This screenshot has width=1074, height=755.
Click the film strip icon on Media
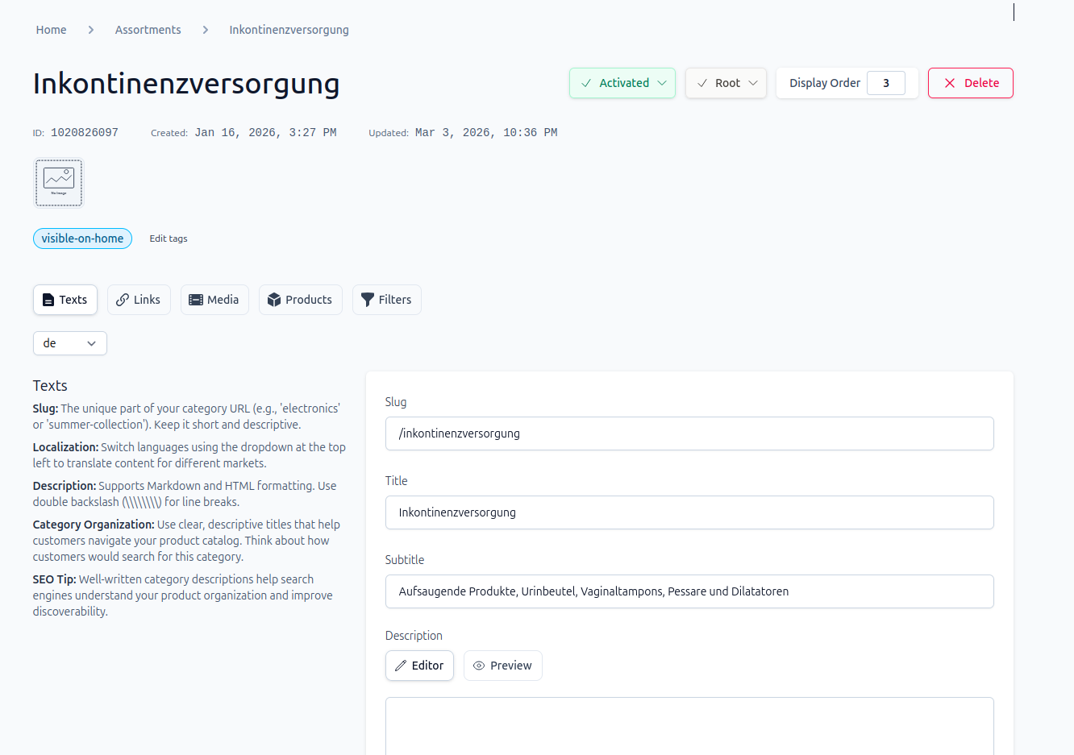point(196,300)
